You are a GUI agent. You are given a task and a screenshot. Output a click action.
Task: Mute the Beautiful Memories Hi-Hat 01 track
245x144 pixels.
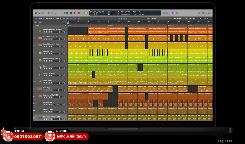point(44,32)
